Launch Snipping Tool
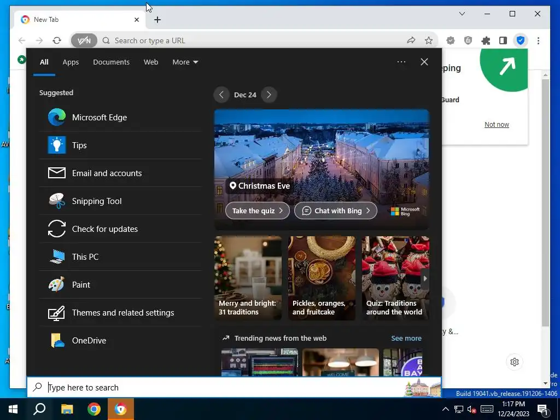Viewport: 560px width, 420px height. click(x=120, y=201)
